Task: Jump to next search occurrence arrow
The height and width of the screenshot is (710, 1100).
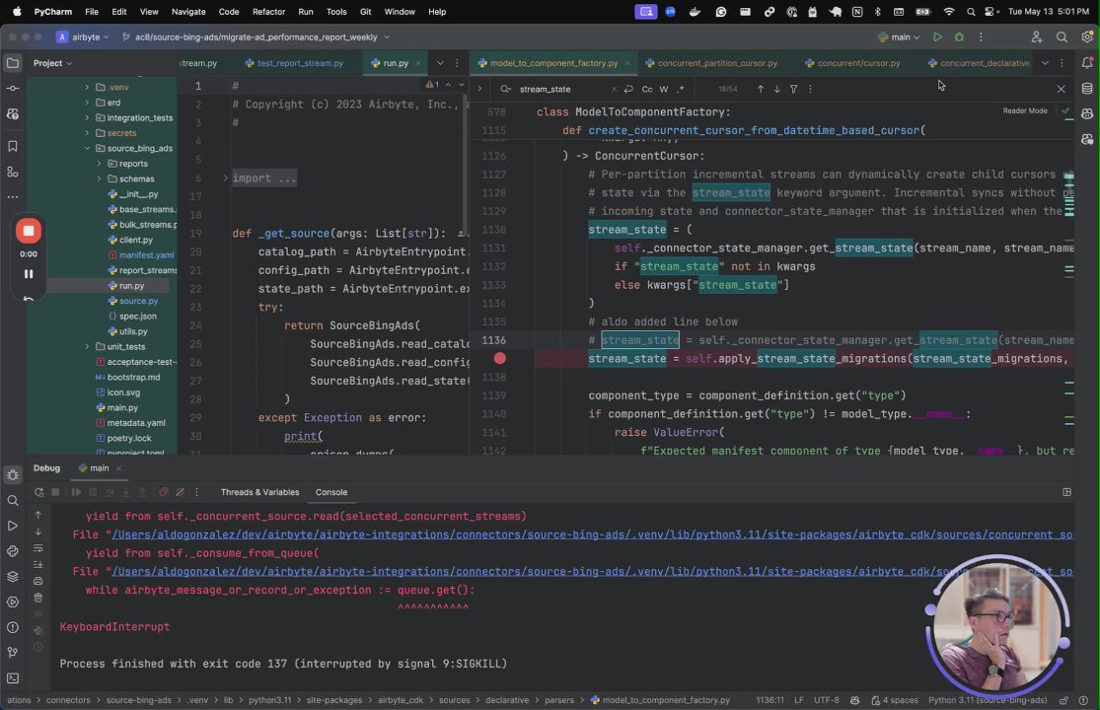Action: coord(776,89)
